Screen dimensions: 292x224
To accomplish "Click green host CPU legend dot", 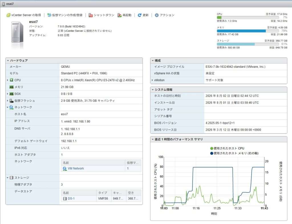I will tap(212, 148).
